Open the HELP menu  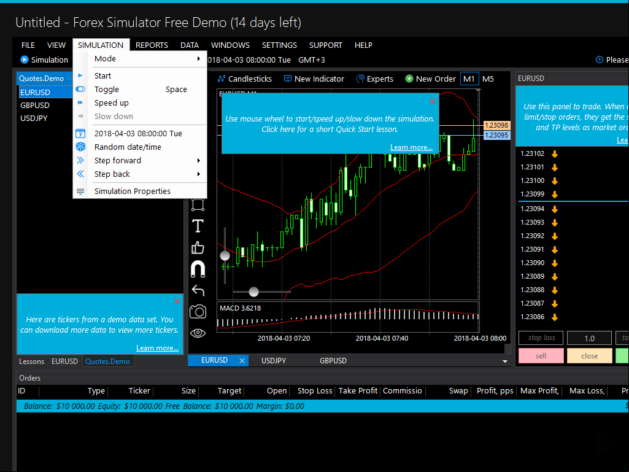363,45
